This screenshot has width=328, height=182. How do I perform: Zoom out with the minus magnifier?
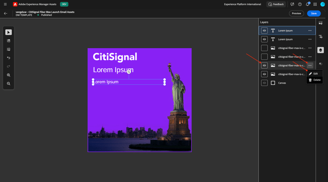coord(9,84)
